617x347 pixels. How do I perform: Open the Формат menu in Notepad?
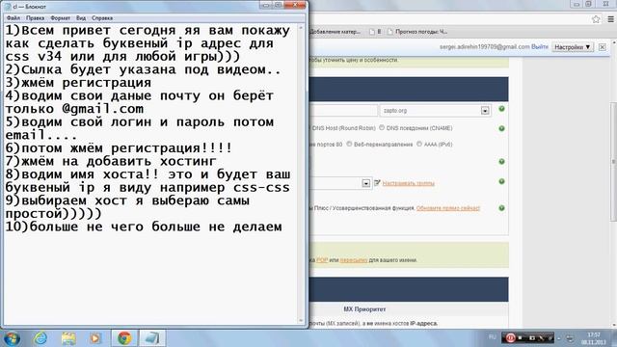click(x=60, y=18)
